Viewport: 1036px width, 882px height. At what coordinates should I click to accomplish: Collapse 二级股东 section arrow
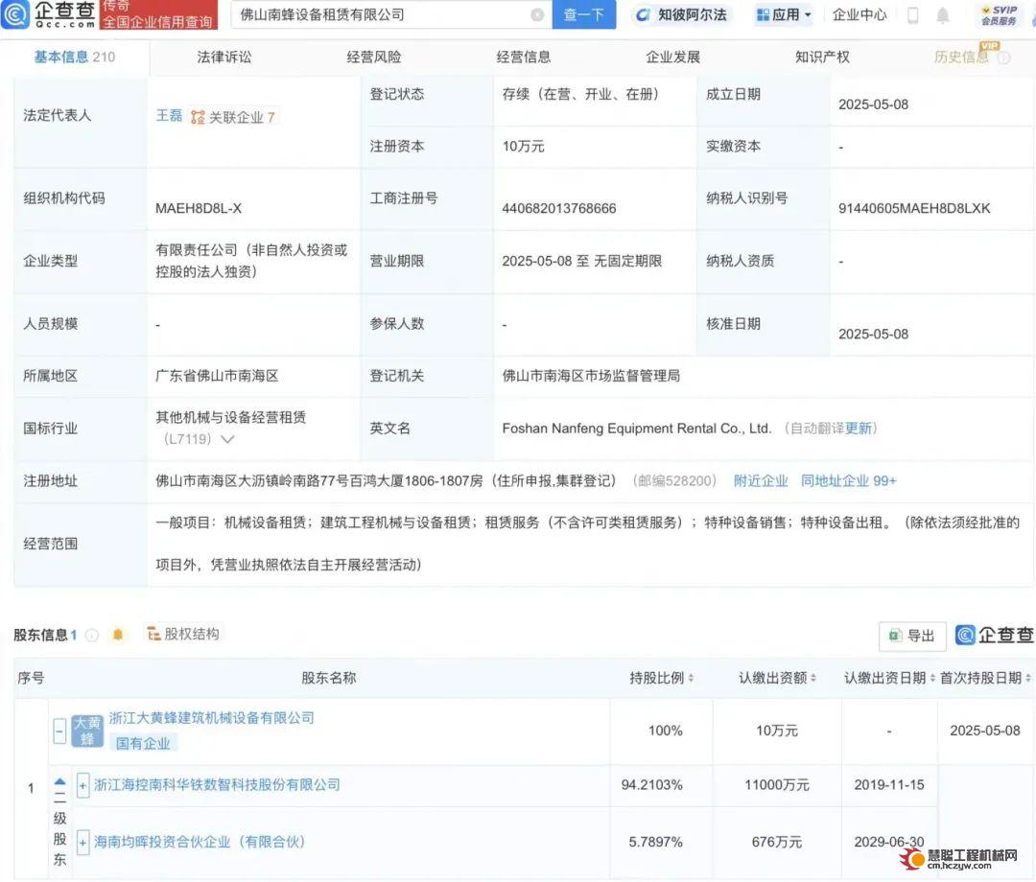[59, 781]
